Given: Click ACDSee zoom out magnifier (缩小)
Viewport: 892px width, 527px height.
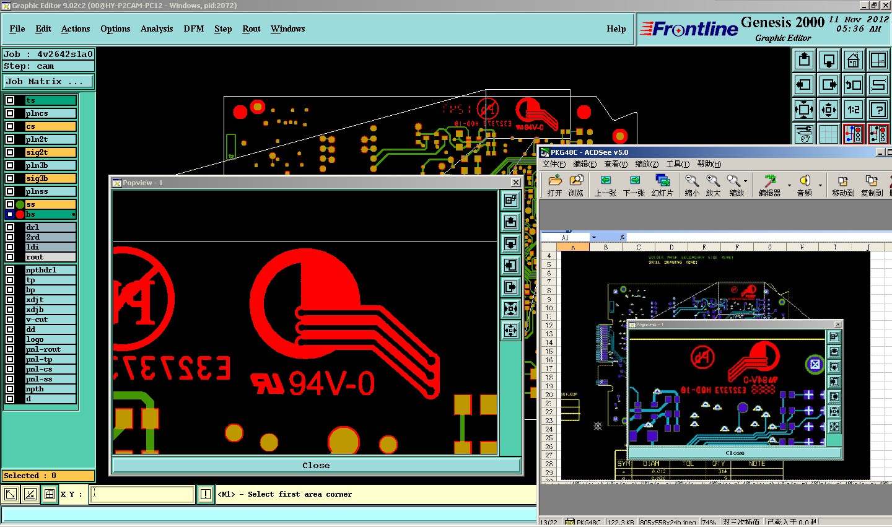Looking at the screenshot, I should click(692, 185).
